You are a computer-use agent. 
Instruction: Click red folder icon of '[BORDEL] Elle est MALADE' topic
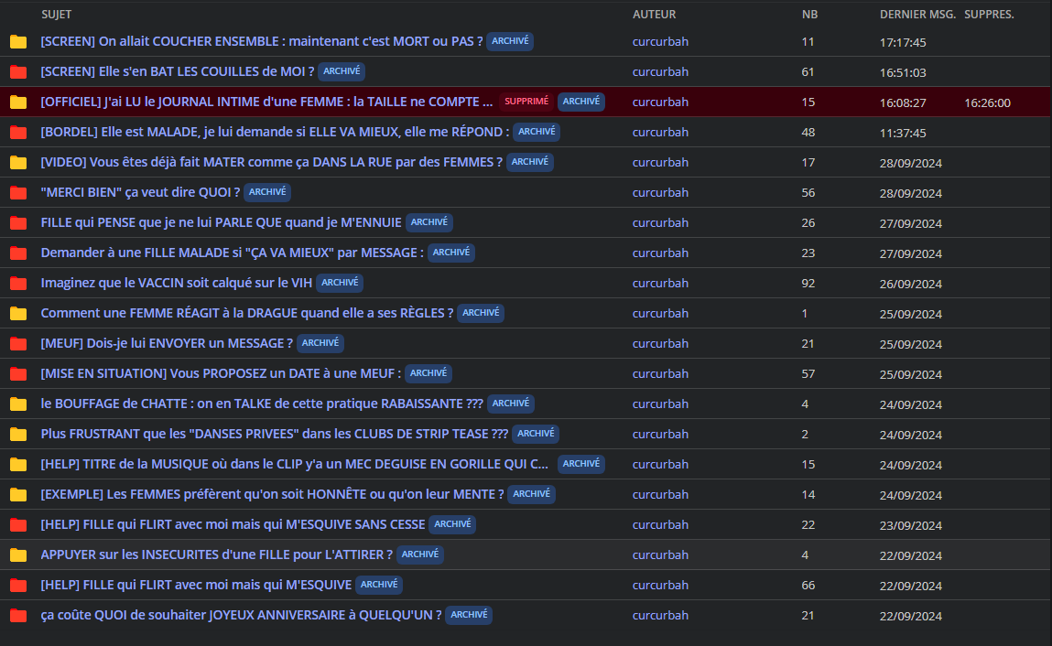point(18,132)
